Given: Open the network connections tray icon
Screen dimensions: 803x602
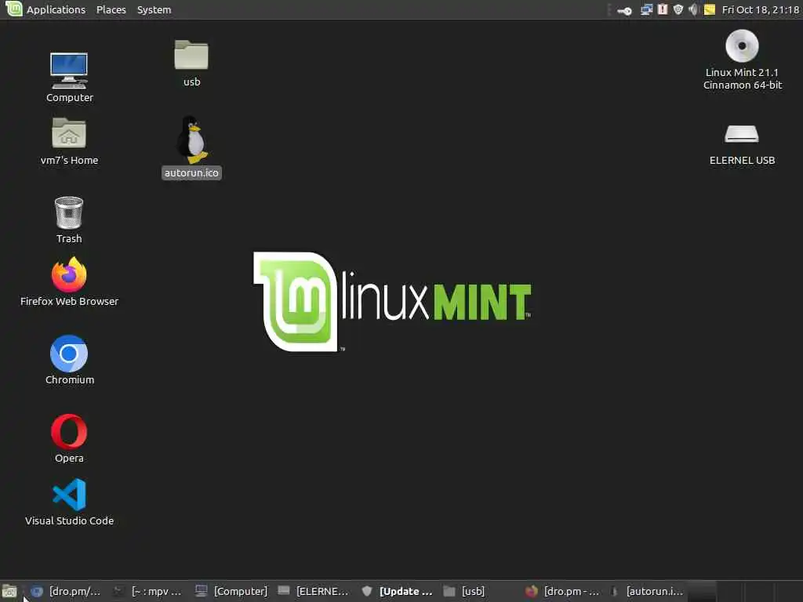Looking at the screenshot, I should coord(646,9).
